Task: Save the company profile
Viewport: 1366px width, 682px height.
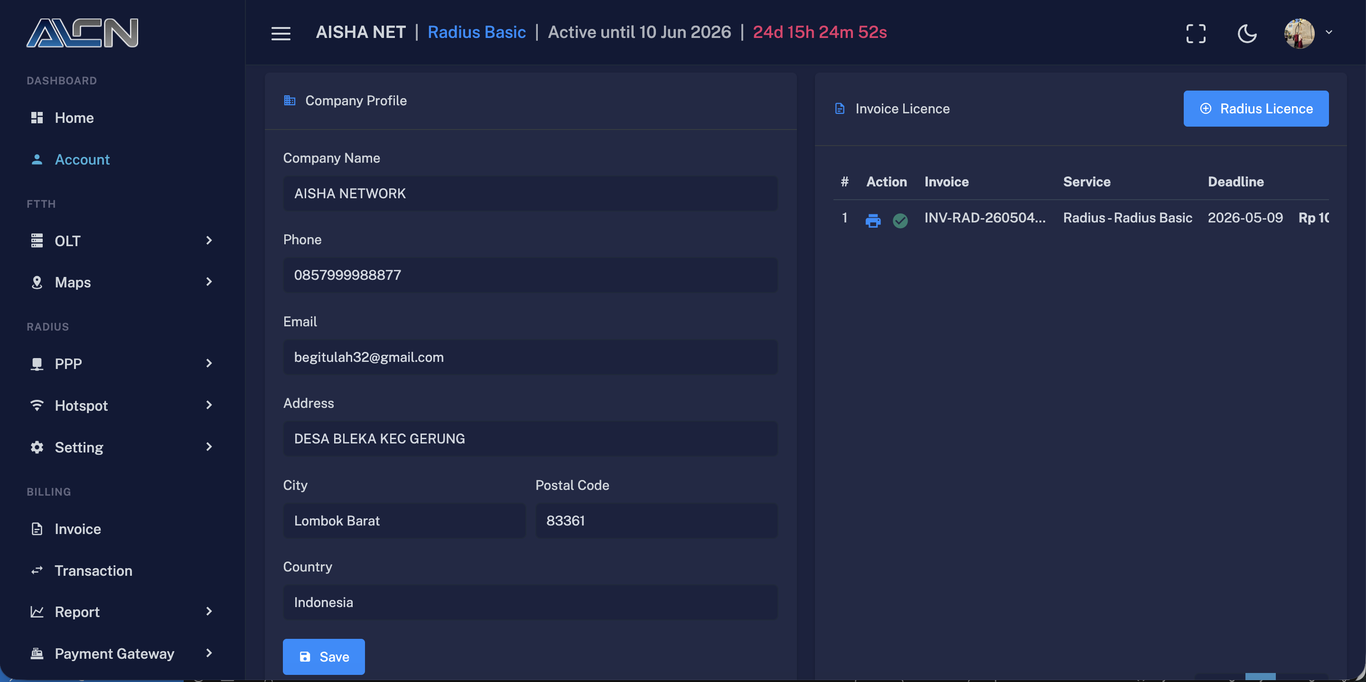Action: (x=324, y=656)
